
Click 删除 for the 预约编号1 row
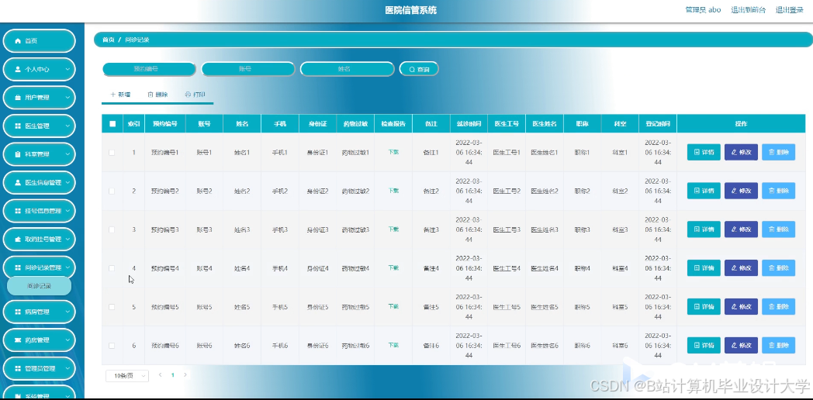pyautogui.click(x=778, y=153)
